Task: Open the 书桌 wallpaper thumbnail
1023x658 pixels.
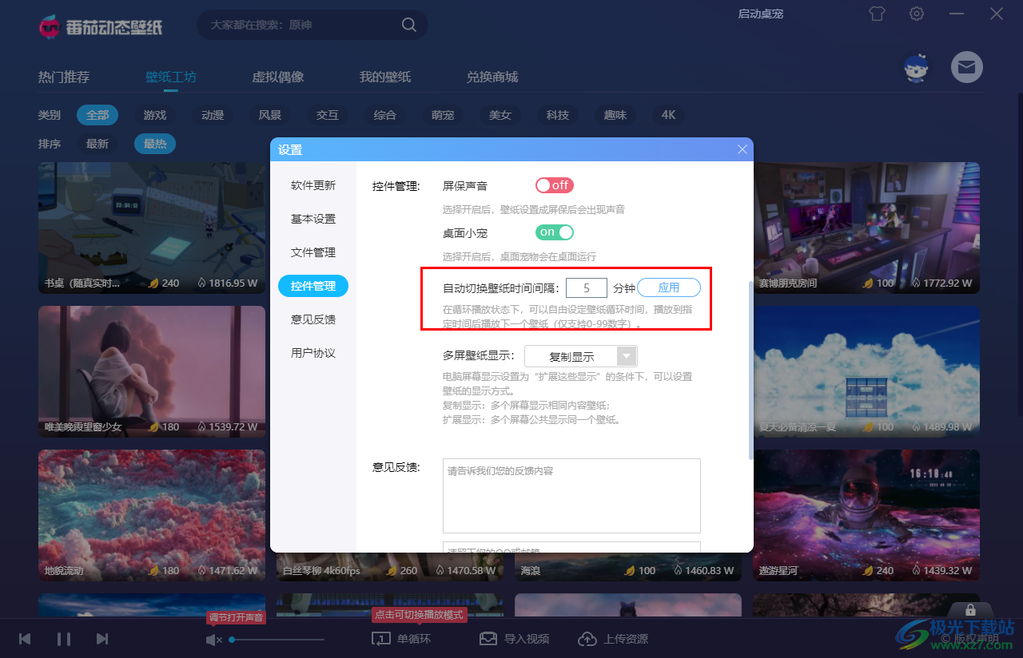Action: (152, 228)
